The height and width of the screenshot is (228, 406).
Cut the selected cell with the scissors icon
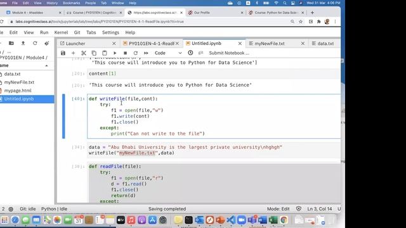(x=84, y=53)
